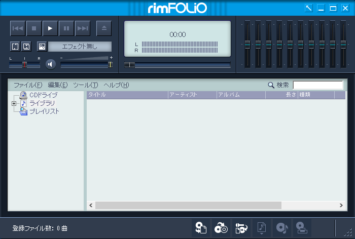Expand the ライブラリ tree node

click(x=14, y=104)
